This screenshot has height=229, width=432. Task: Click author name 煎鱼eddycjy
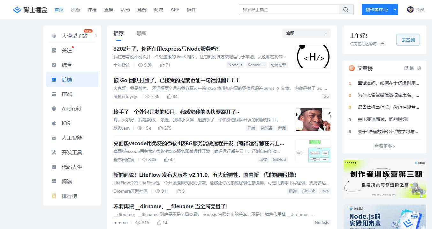(x=125, y=97)
